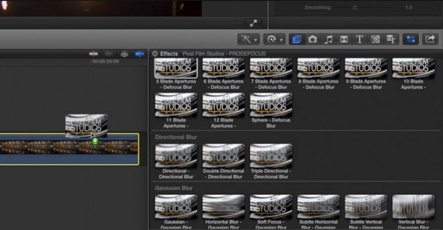The width and height of the screenshot is (443, 230).
Task: Open the Themes browser
Action: click(391, 39)
